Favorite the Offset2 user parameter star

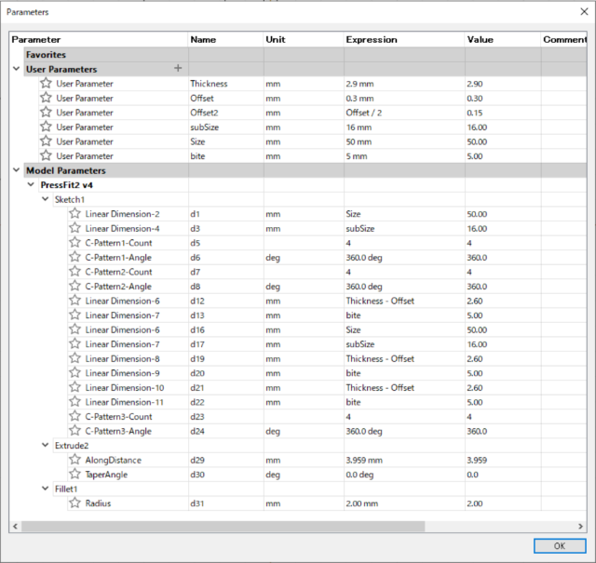tap(46, 112)
